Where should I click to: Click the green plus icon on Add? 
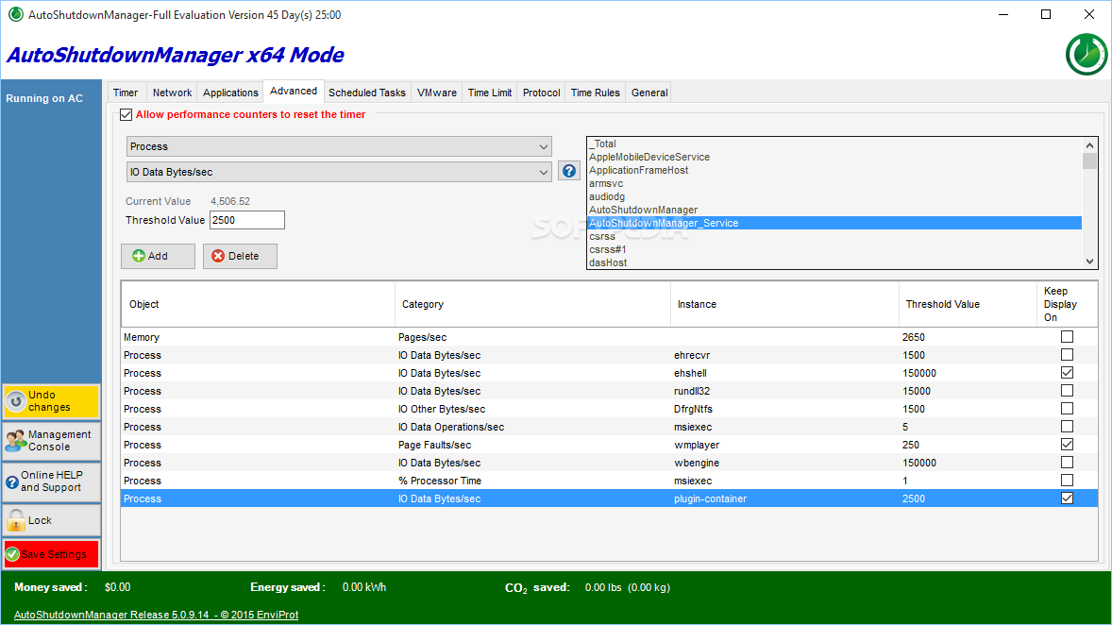139,256
